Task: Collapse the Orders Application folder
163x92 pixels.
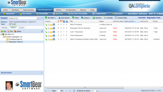Action: pyautogui.click(x=3, y=37)
